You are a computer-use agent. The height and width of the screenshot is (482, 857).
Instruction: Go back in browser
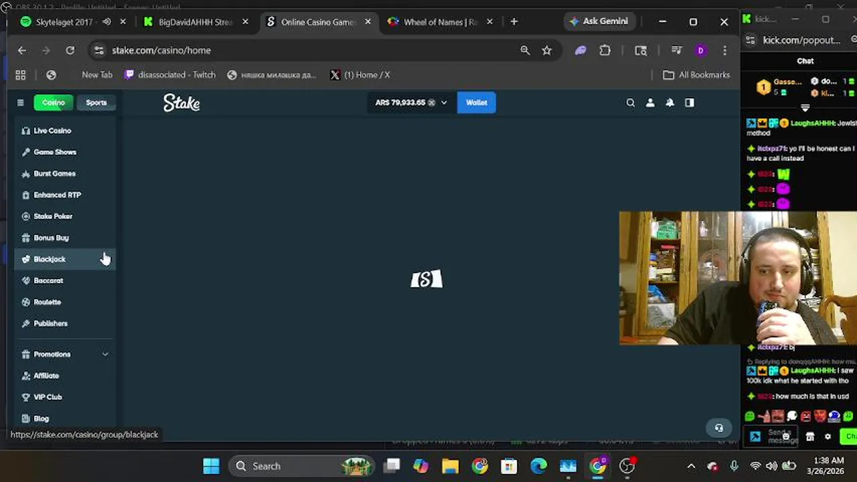[x=22, y=50]
